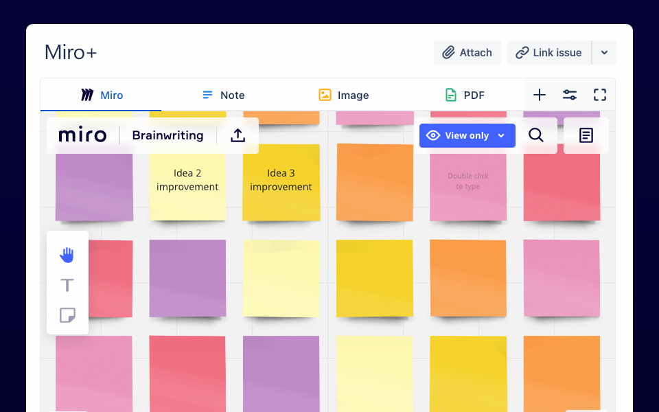Select the text tool in the toolbar

click(x=67, y=284)
